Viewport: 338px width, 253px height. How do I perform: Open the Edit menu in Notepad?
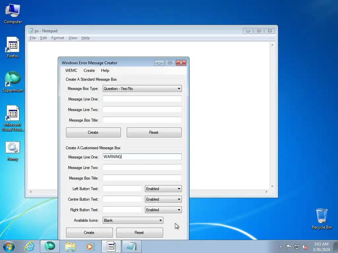43,38
